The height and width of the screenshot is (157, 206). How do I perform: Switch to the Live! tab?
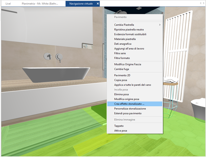pos(8,4)
